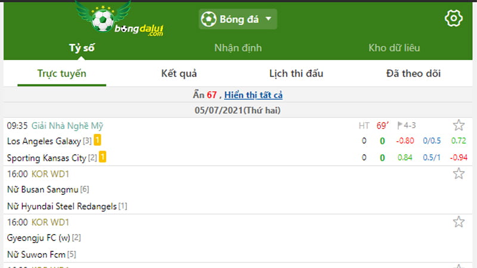
Task: Click the Hiển thị tất cả link
Action: [x=253, y=95]
